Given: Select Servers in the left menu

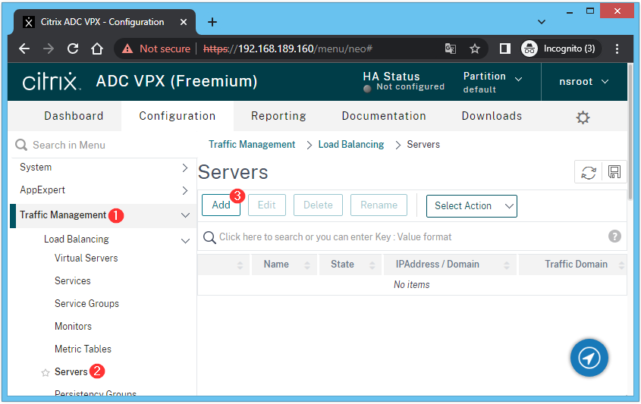Looking at the screenshot, I should pyautogui.click(x=71, y=372).
